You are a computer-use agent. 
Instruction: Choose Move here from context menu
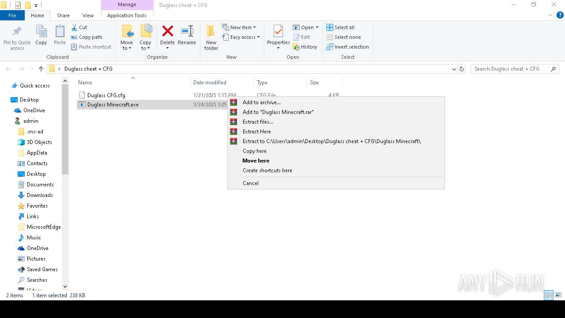[x=336, y=161]
